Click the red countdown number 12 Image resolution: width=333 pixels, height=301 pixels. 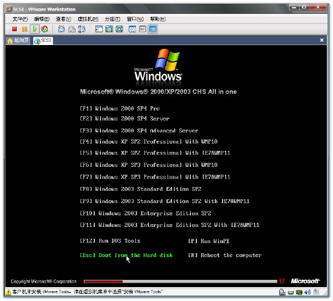(x=282, y=281)
